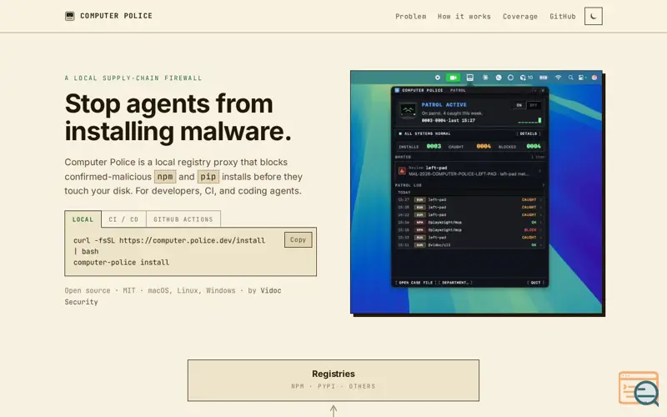Click the PATROL ACTIVE heading

(444, 105)
